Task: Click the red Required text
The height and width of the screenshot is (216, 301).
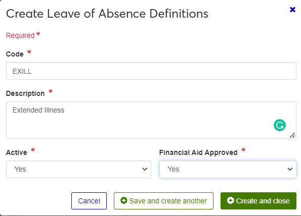Action: click(20, 35)
